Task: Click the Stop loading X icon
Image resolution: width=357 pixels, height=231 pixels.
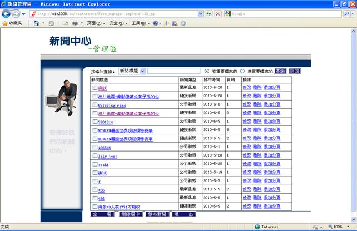Action: [x=217, y=13]
